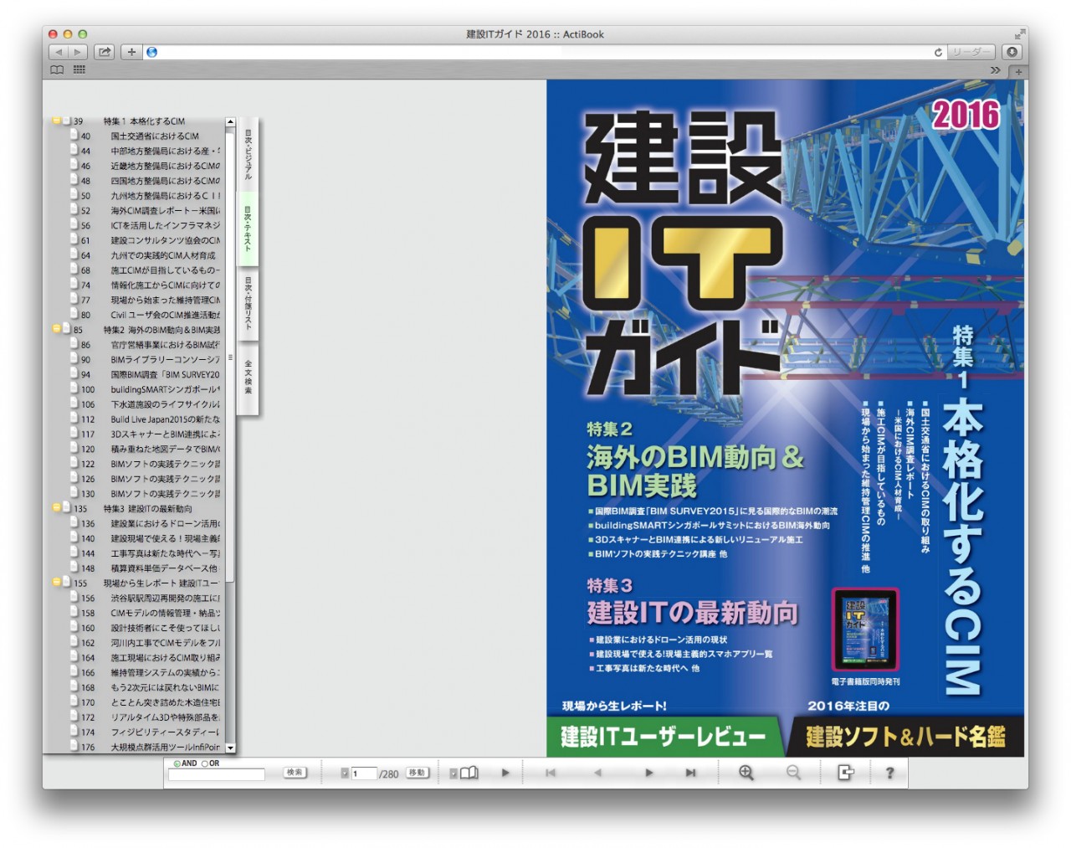Jump to the last page using skip-forward icon

[690, 773]
